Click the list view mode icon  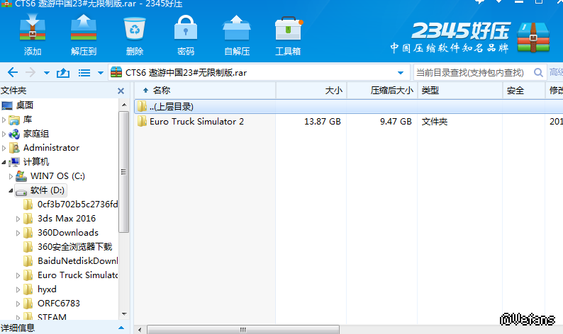(x=84, y=73)
